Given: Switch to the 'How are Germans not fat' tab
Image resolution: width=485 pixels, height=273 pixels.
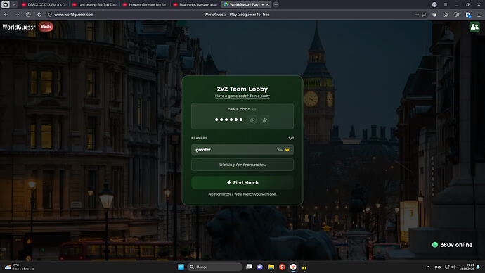Looking at the screenshot, I should coord(145,5).
